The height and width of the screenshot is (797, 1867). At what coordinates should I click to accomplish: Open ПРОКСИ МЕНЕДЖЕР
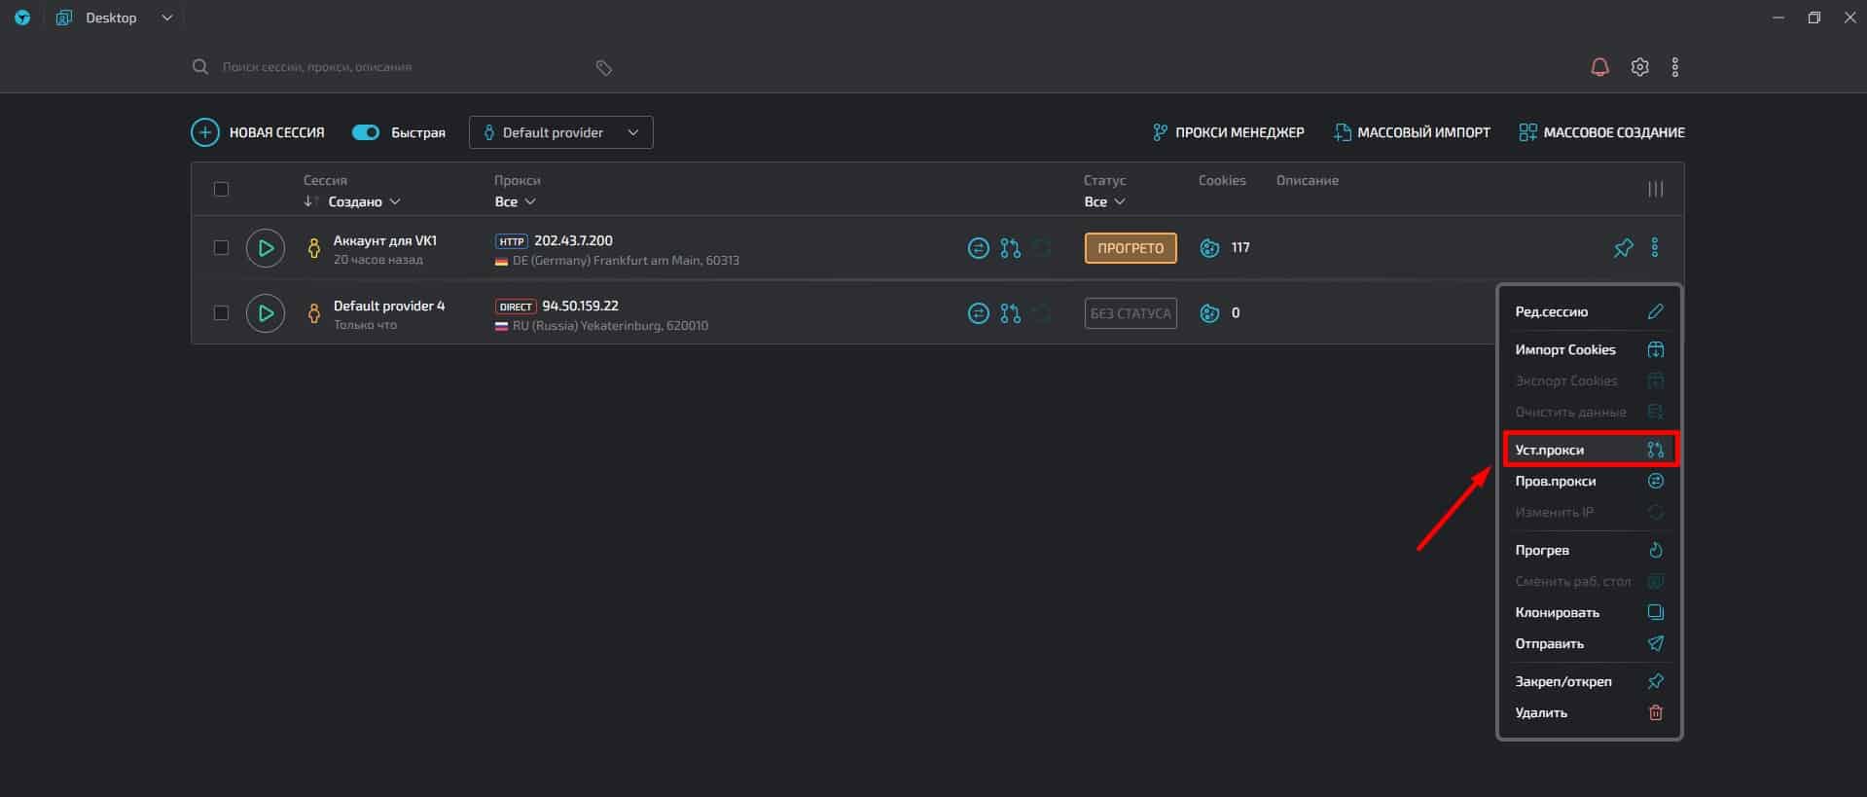[x=1228, y=132]
